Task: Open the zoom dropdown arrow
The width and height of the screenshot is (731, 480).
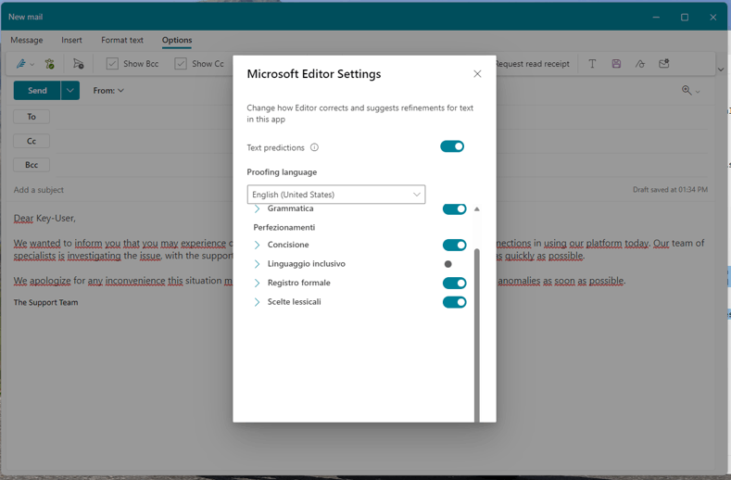Action: (698, 92)
